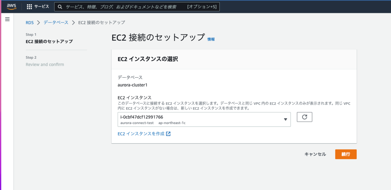Image resolution: width=391 pixels, height=190 pixels.
Task: Go to RDS breadcrumb link
Action: coord(30,22)
